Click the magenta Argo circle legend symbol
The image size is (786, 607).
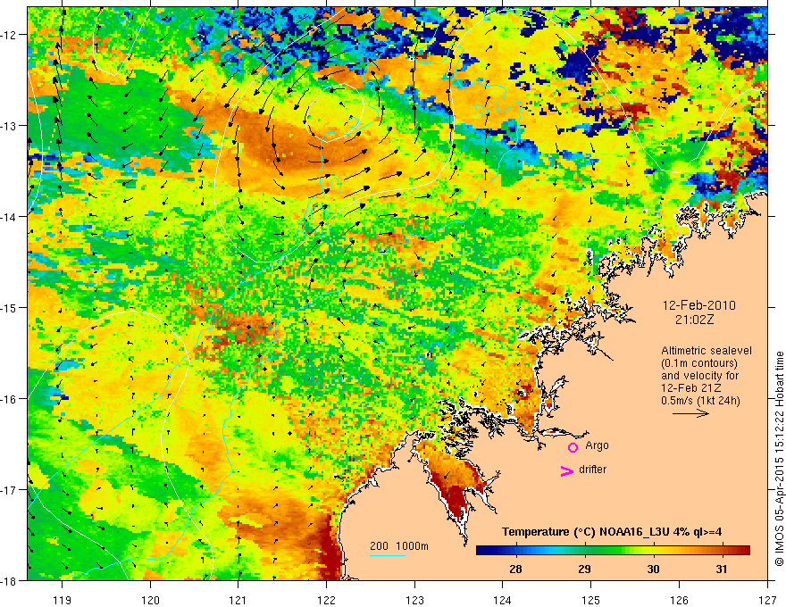[x=573, y=447]
